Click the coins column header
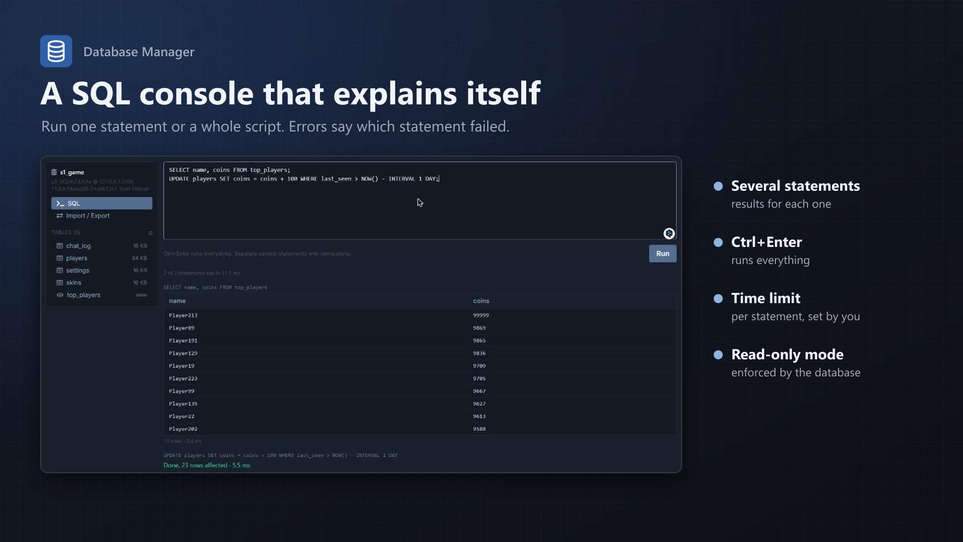 (481, 301)
